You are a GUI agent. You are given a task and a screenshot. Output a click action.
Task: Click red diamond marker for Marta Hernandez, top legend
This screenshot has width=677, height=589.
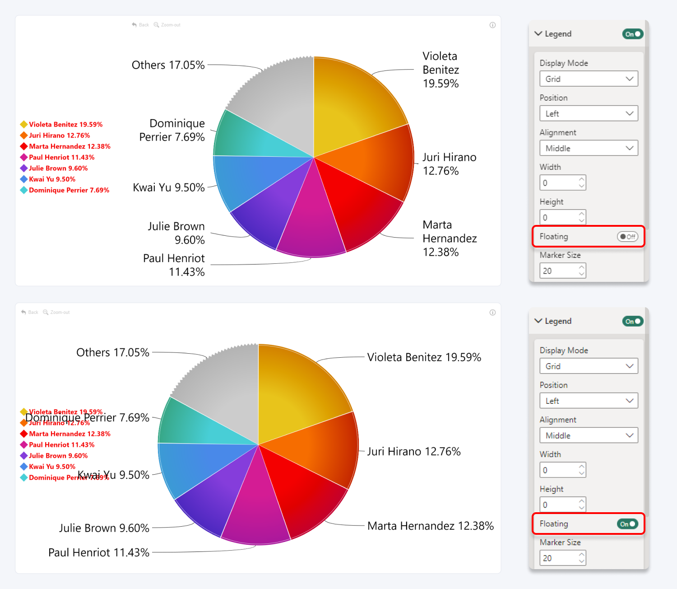click(x=24, y=146)
